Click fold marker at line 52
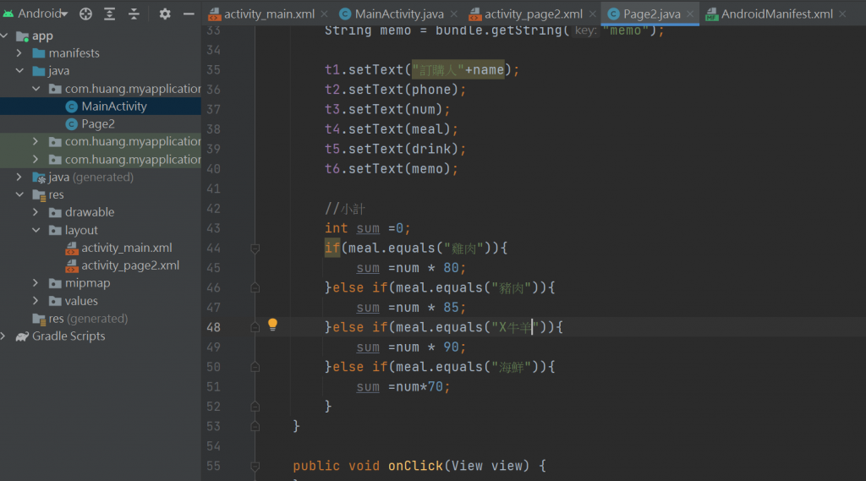The image size is (866, 481). [x=255, y=407]
